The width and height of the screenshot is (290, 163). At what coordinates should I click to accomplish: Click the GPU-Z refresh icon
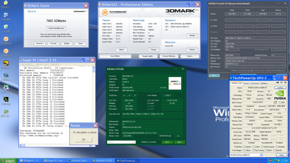click(x=282, y=83)
